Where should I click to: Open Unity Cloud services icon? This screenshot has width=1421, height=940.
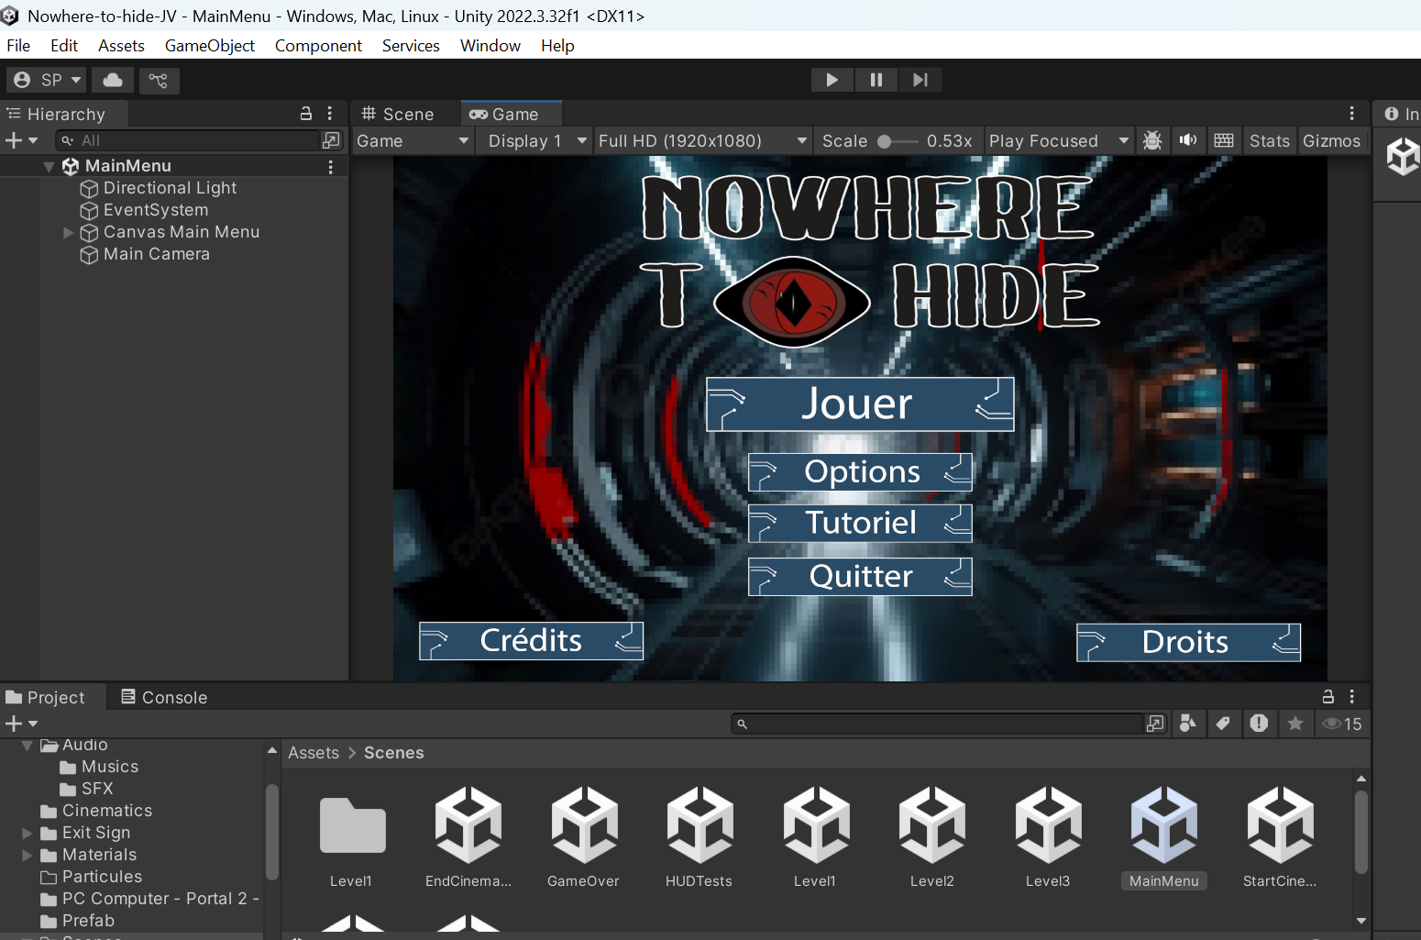click(x=113, y=80)
